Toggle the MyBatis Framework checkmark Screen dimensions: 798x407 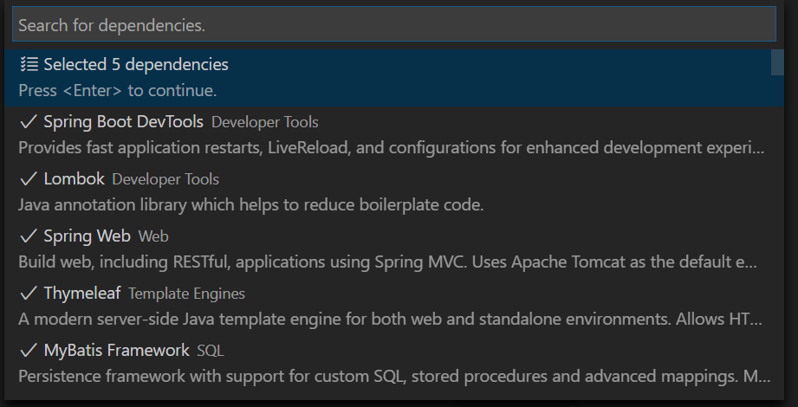click(x=29, y=351)
